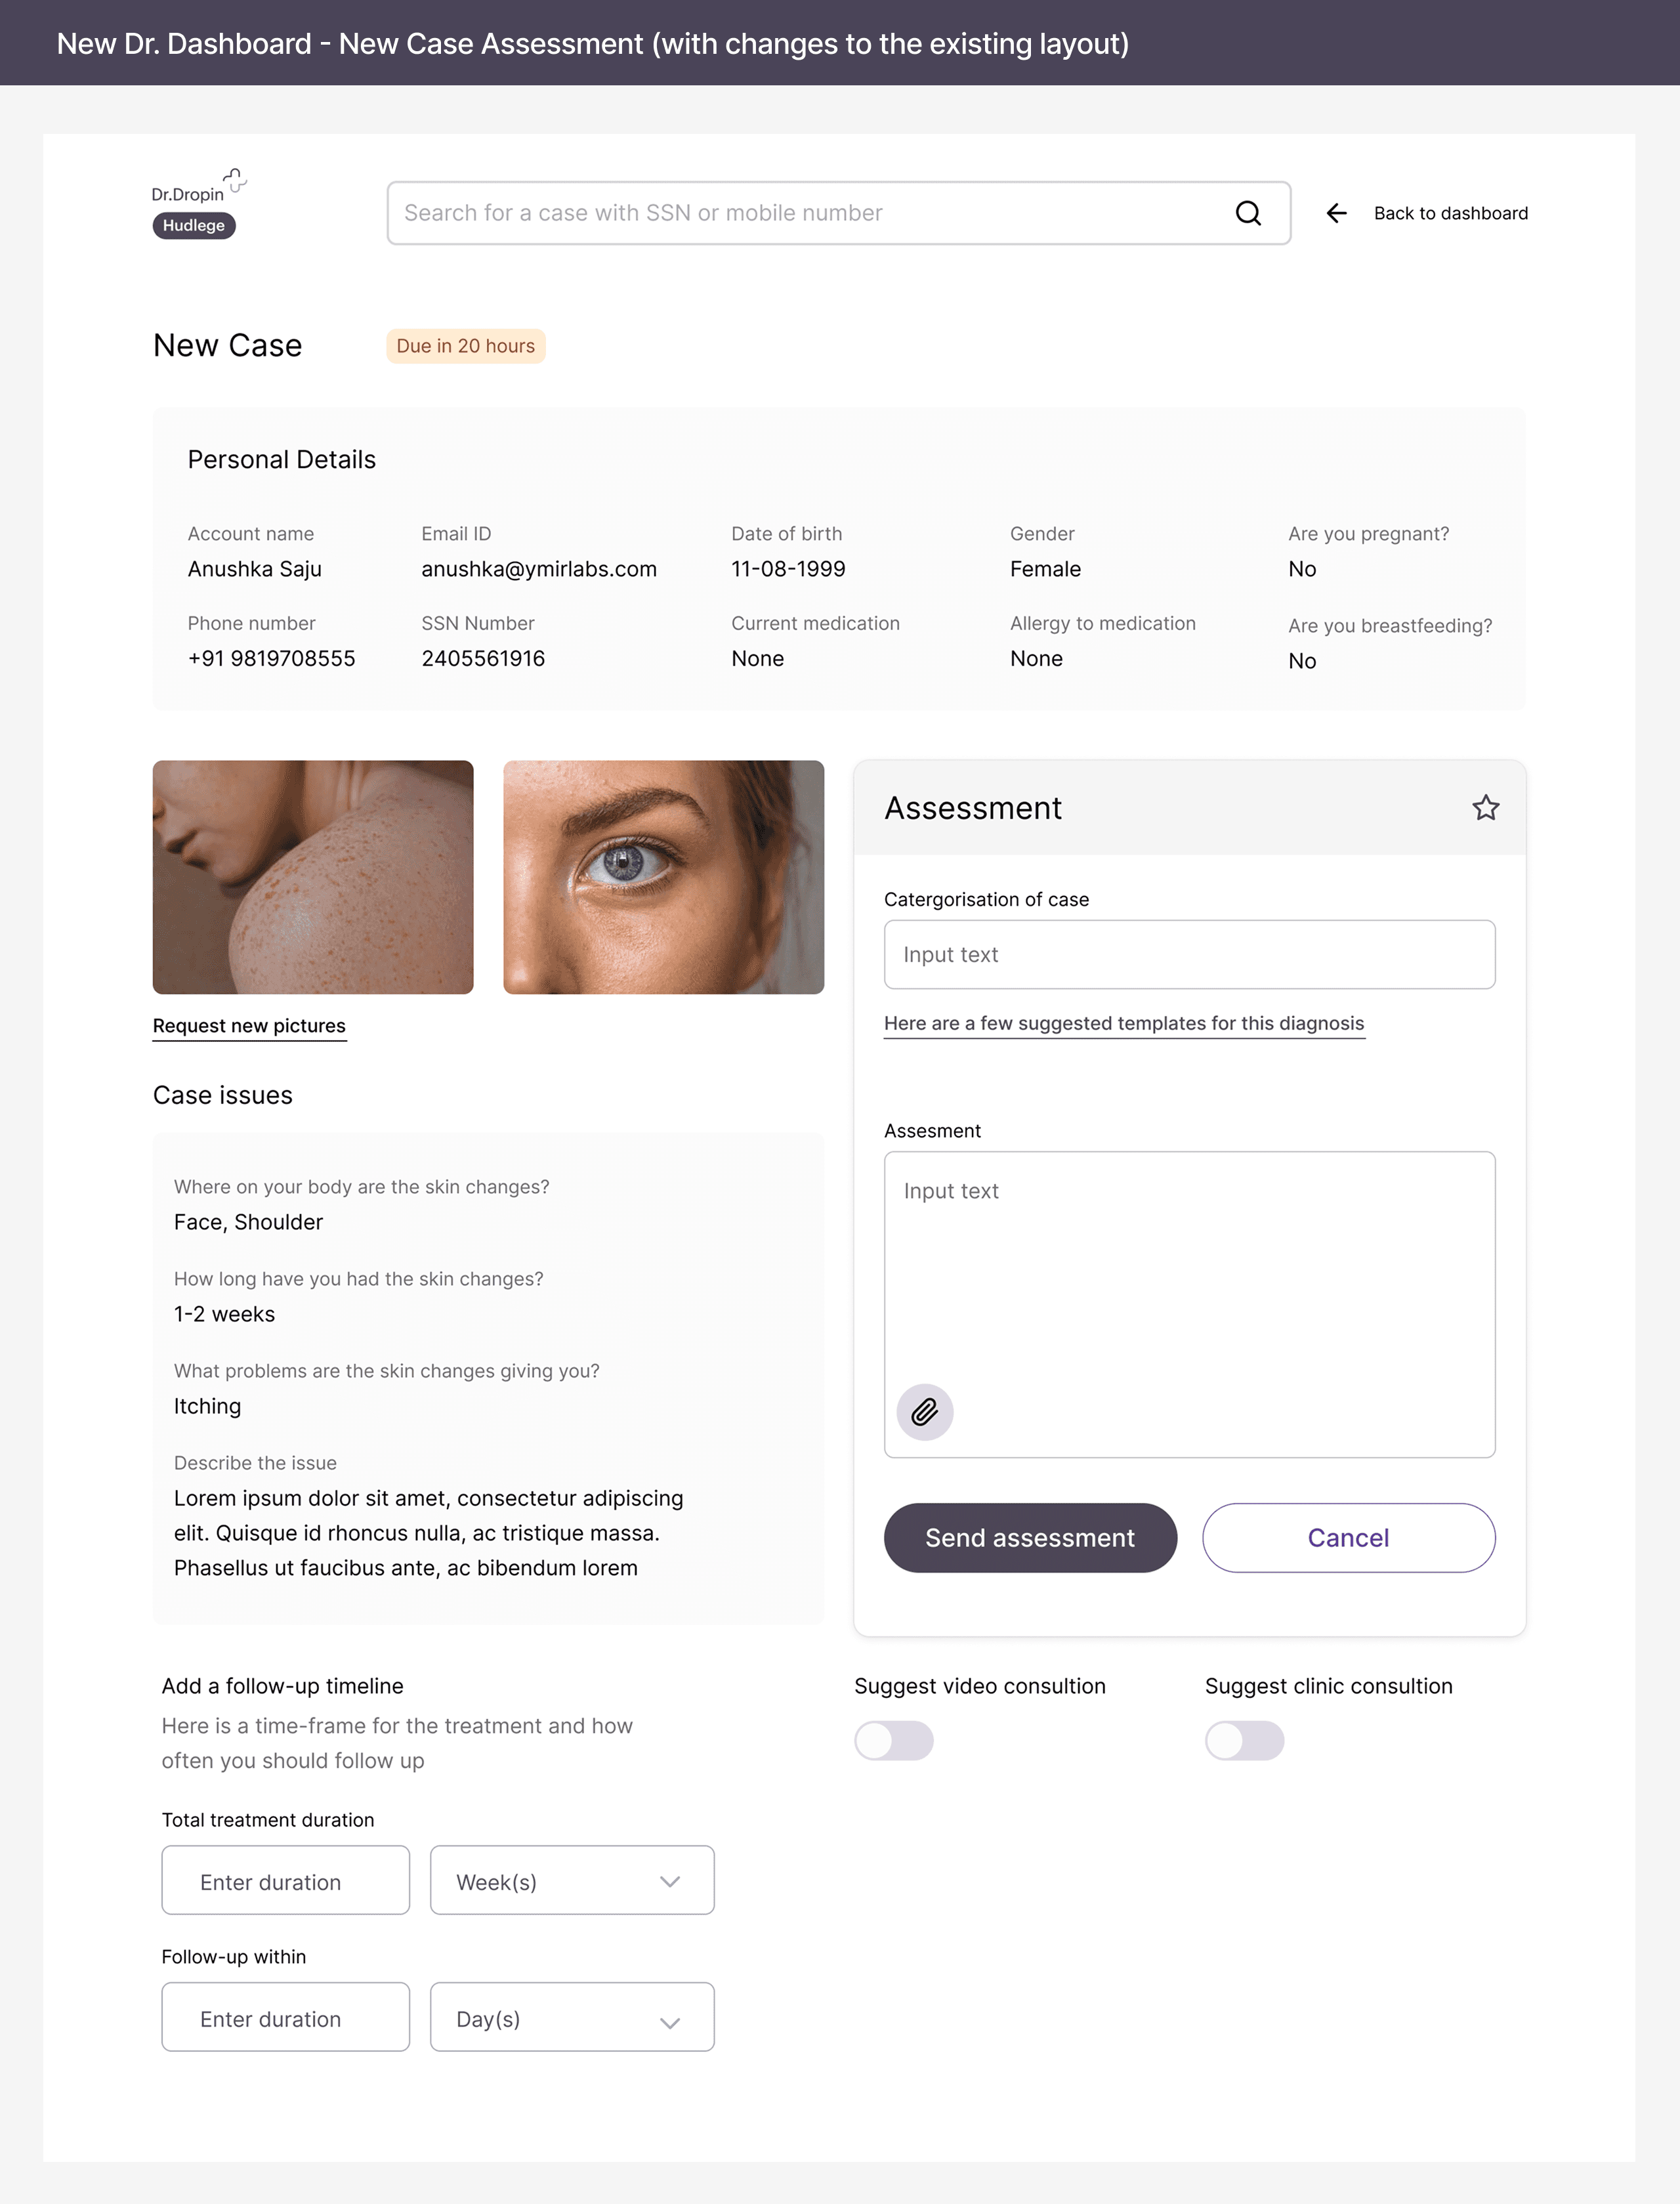Click Request new pictures link
This screenshot has width=1680, height=2204.
[x=249, y=1025]
